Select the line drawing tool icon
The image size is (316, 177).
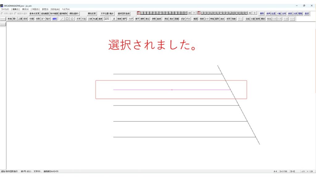click(62, 19)
